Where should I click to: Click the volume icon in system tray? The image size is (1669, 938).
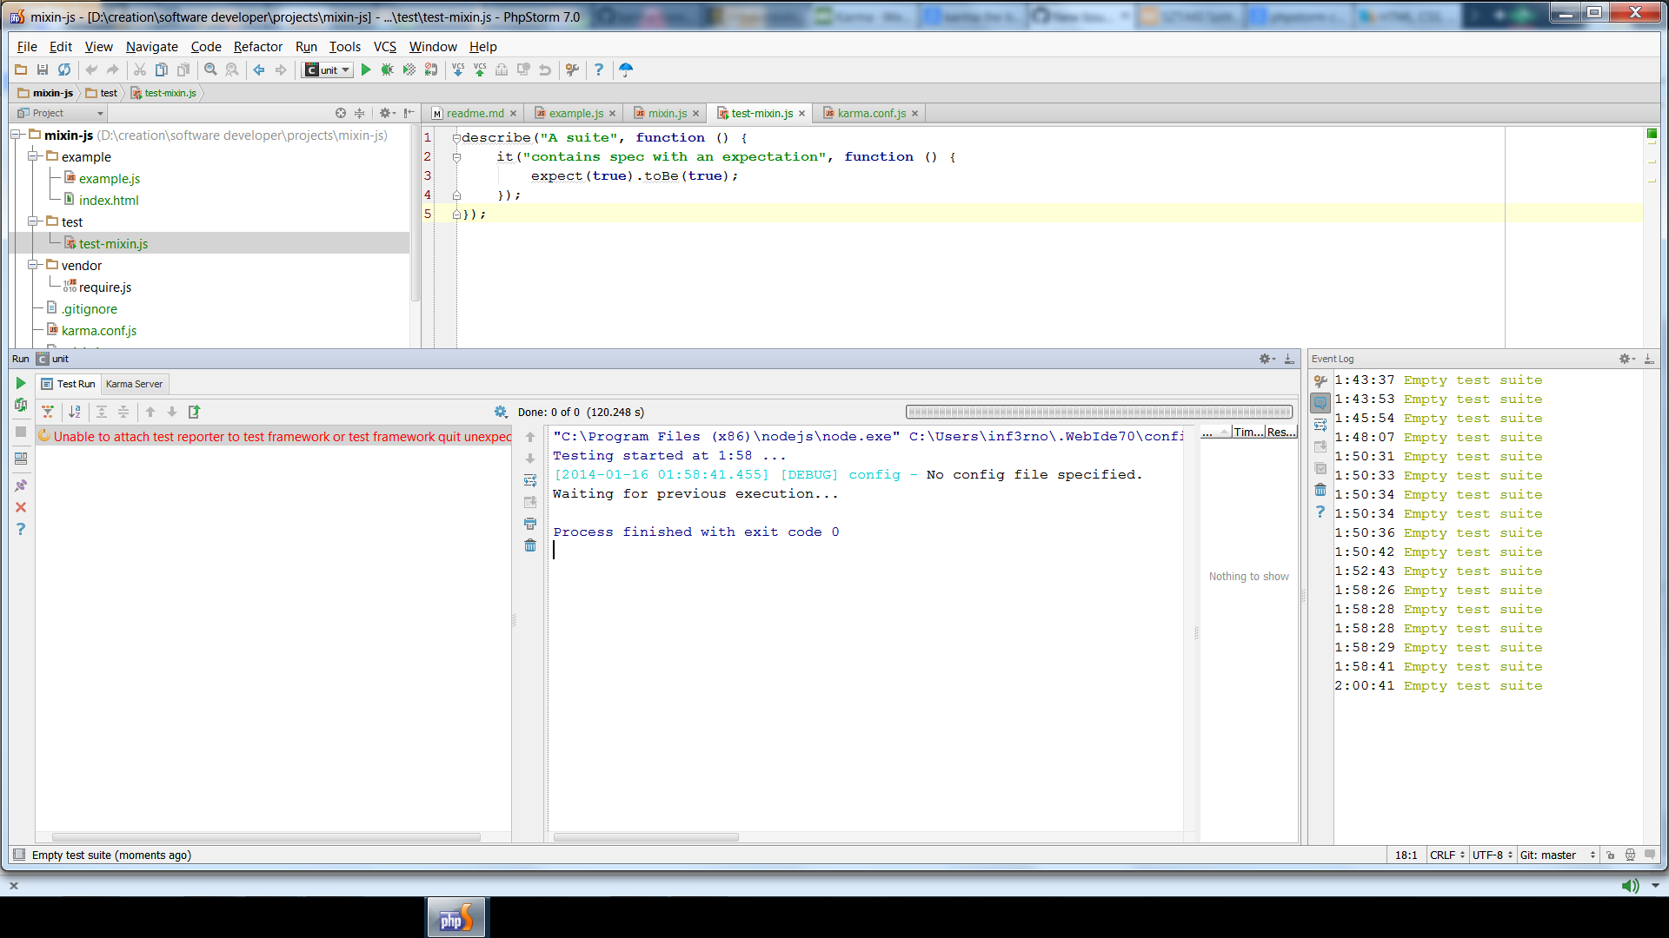pyautogui.click(x=1630, y=885)
